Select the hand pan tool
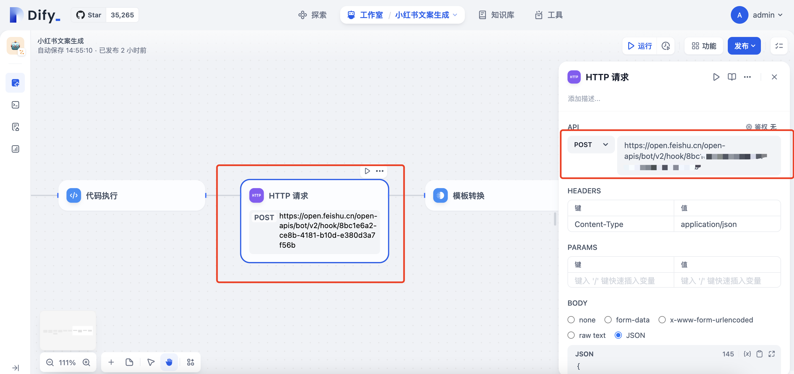794x374 pixels. point(169,362)
